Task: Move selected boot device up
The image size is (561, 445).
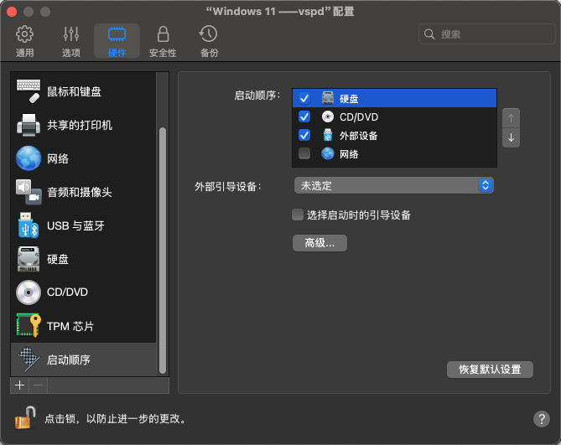Action: click(511, 118)
